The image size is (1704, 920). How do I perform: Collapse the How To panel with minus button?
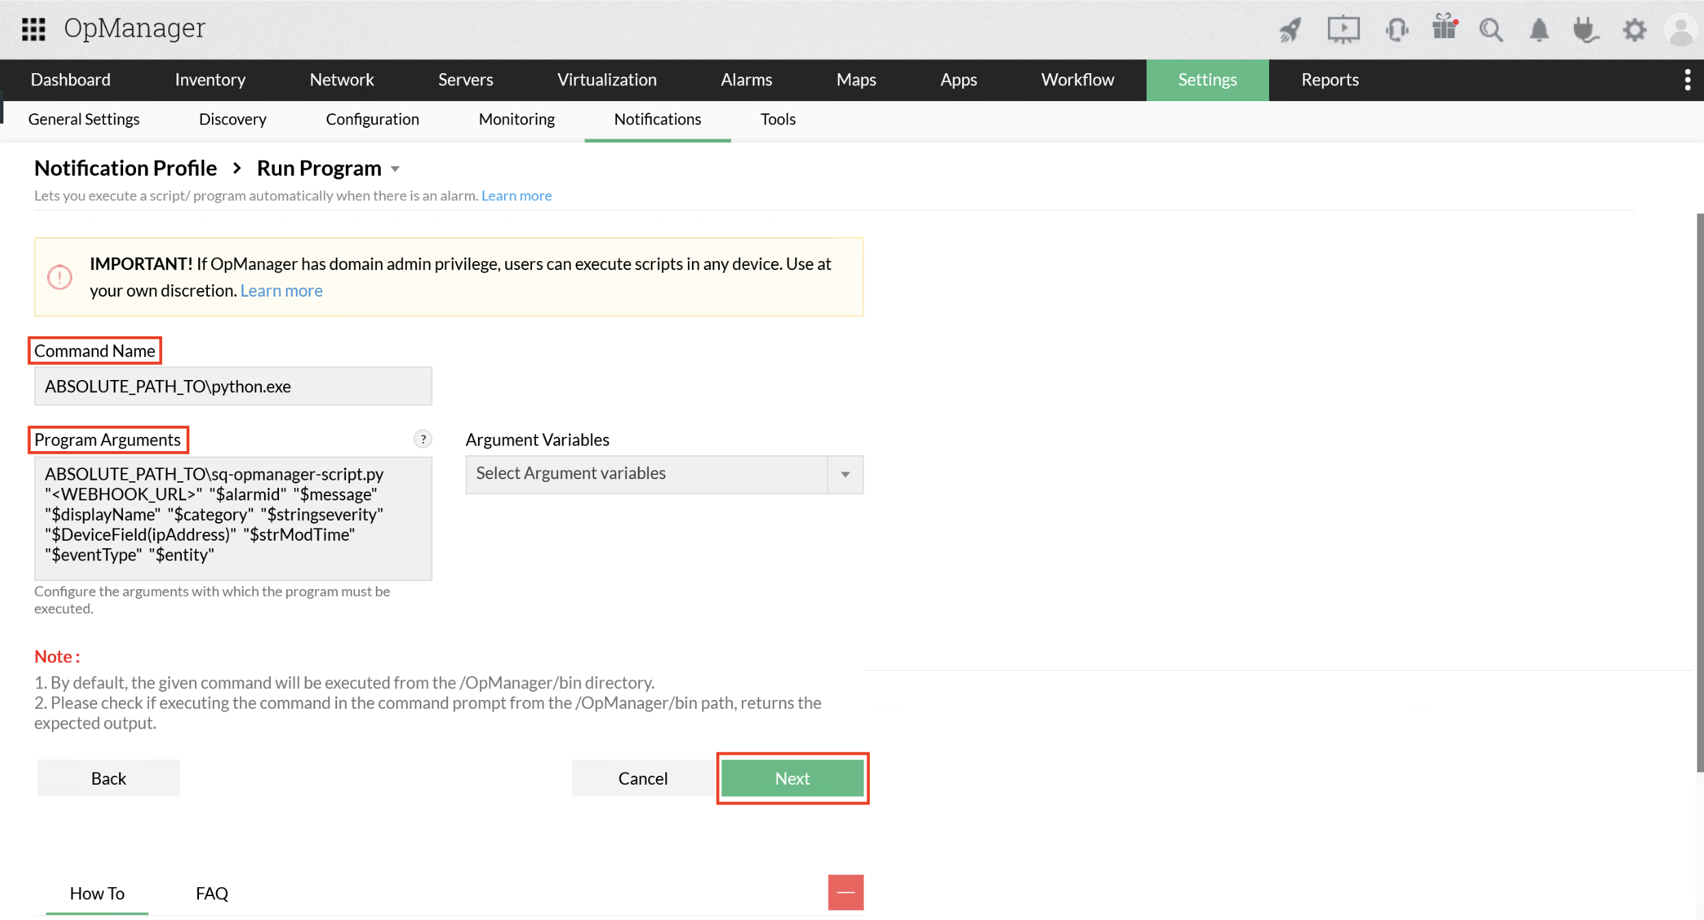[x=845, y=892]
